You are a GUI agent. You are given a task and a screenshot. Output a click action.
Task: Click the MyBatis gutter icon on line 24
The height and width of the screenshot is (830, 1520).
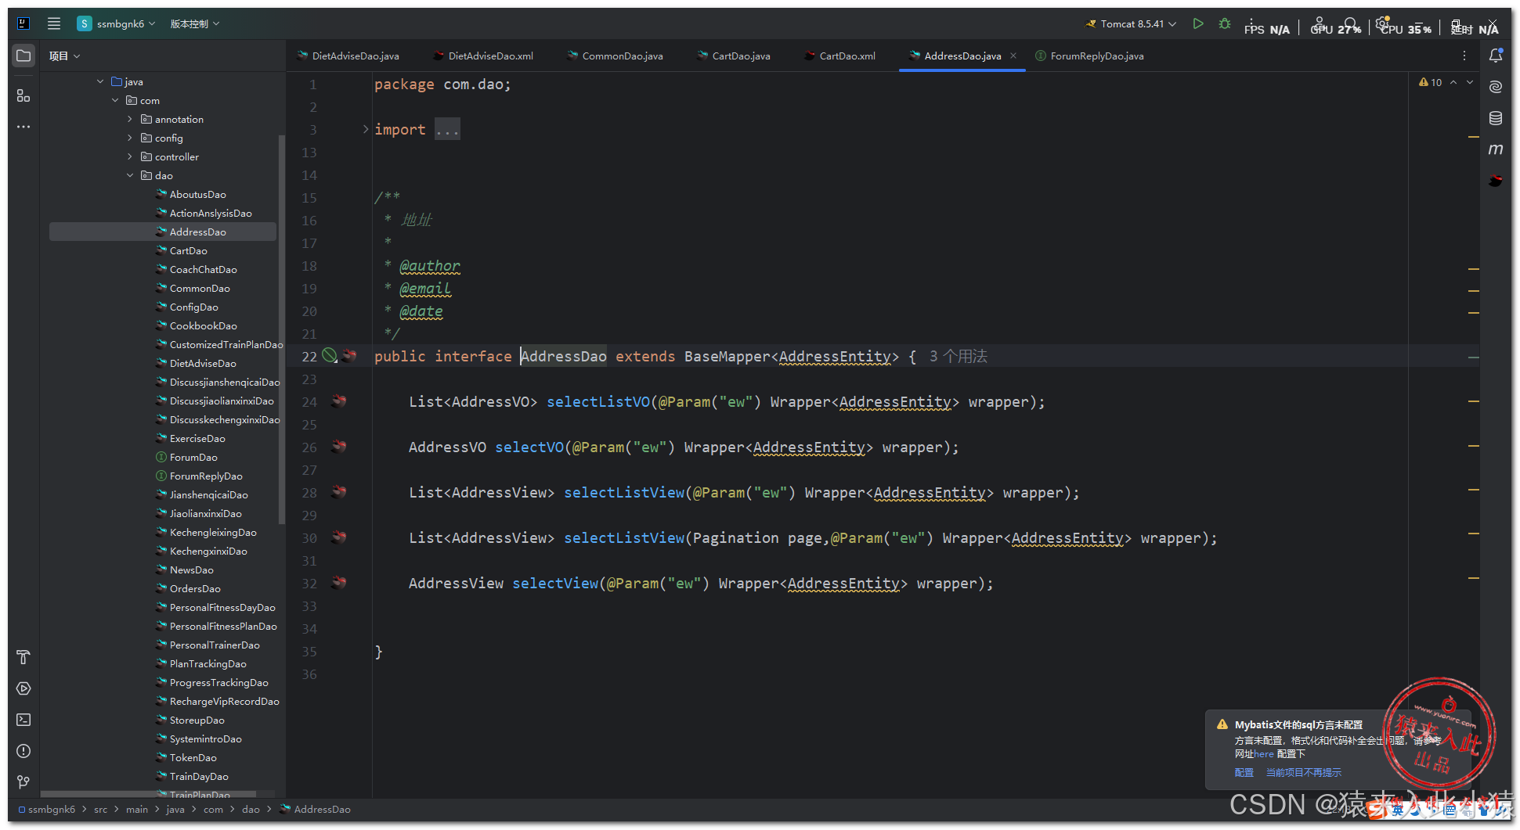(338, 401)
